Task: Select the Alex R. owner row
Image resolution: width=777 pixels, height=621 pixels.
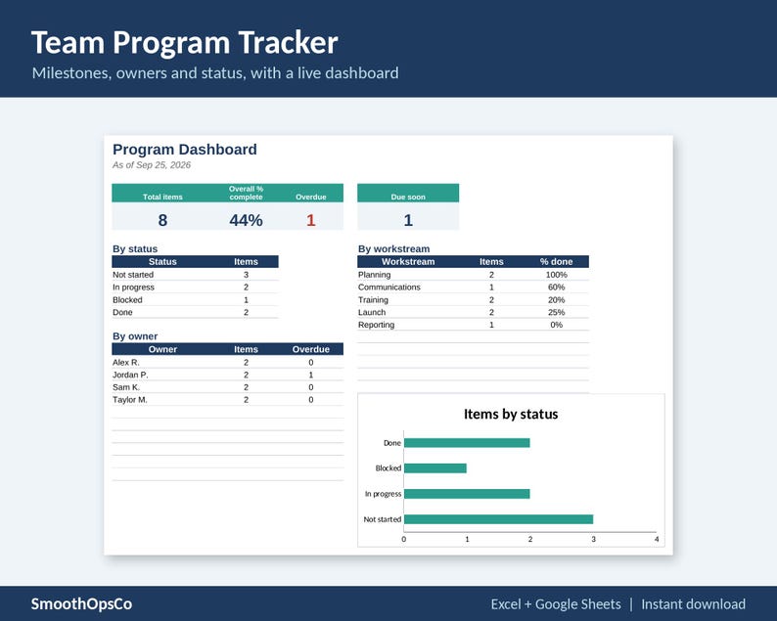Action: click(x=227, y=362)
